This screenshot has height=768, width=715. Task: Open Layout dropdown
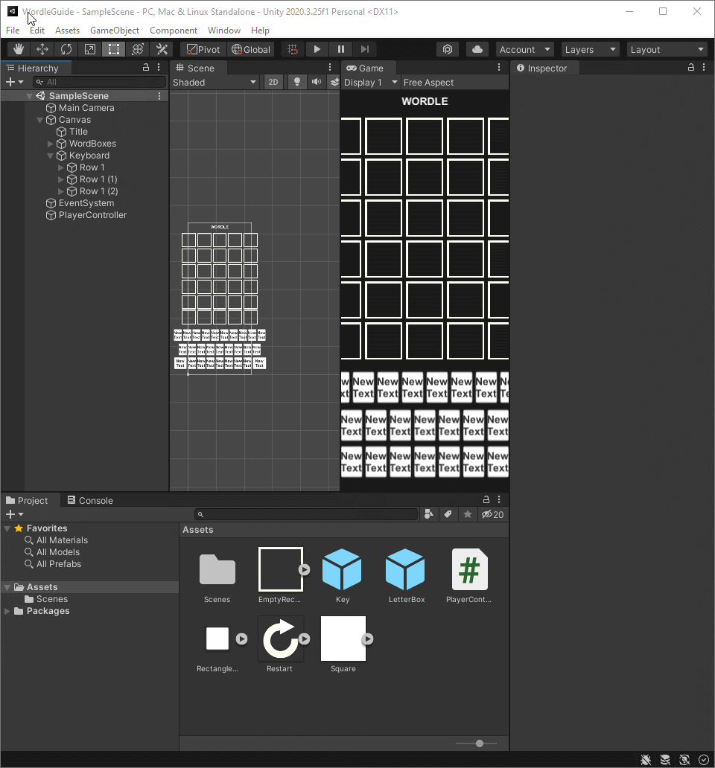point(667,49)
